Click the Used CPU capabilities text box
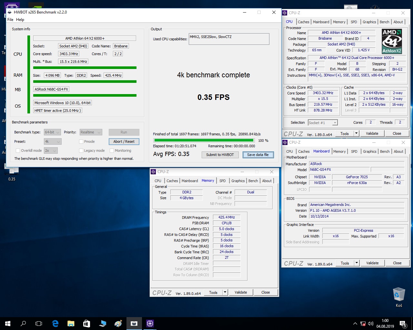 tap(229, 39)
